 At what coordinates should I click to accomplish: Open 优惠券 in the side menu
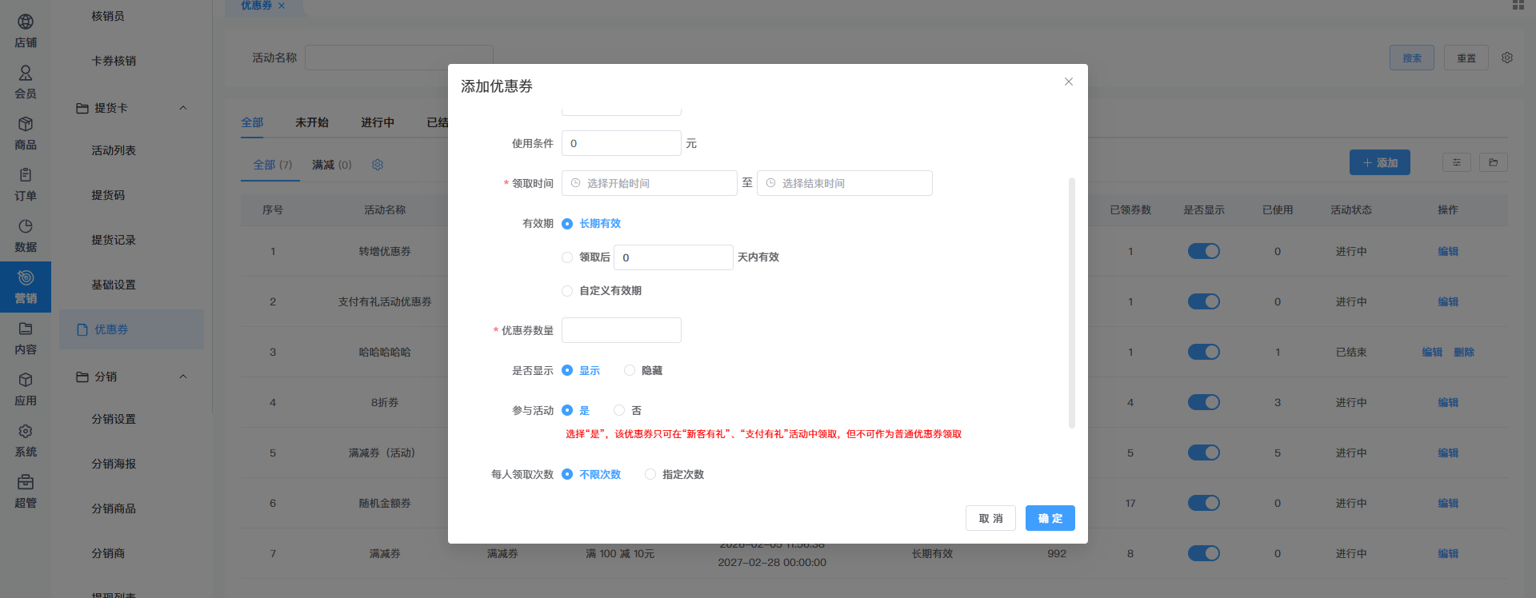pyautogui.click(x=132, y=329)
